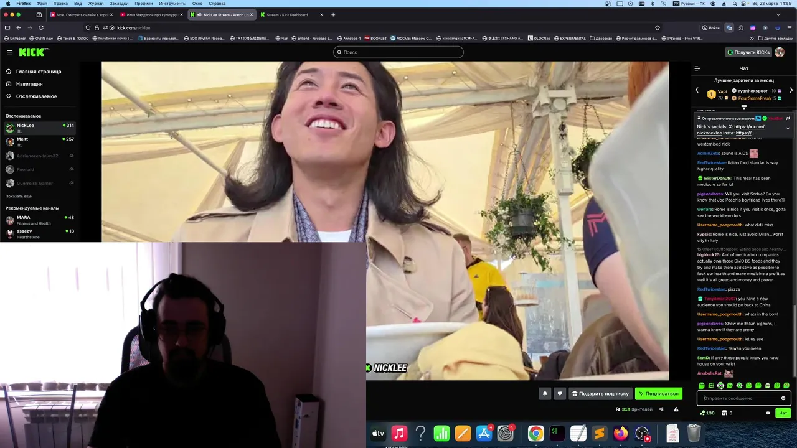The image size is (797, 448).
Task: Open a new Firefox tab with plus
Action: pyautogui.click(x=333, y=14)
